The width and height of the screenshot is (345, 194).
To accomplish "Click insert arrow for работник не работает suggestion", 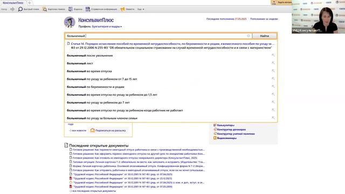I will point(273,110).
